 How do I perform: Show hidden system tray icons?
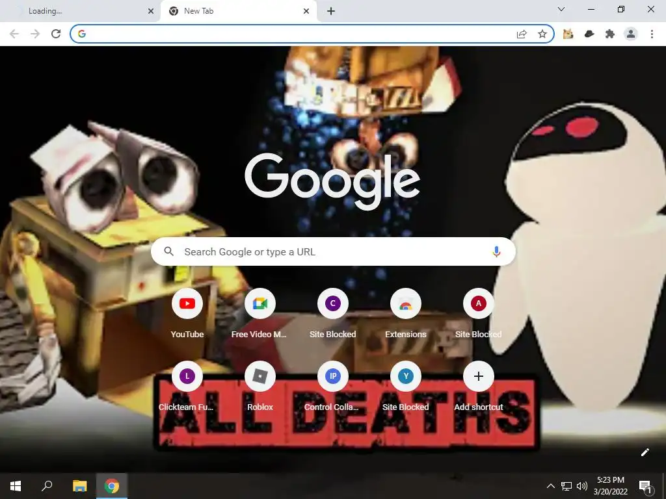pyautogui.click(x=550, y=486)
